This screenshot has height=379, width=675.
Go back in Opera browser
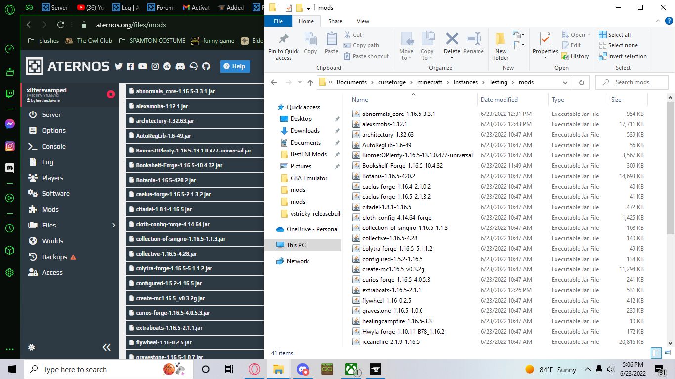29,25
